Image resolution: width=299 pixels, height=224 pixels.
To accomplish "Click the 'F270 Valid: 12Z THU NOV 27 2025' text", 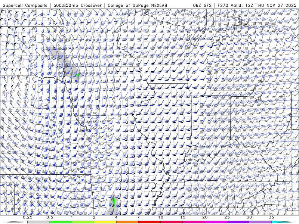I will 257,5.
